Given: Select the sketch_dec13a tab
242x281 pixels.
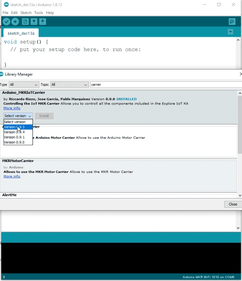Looking at the screenshot, I should click(x=21, y=33).
